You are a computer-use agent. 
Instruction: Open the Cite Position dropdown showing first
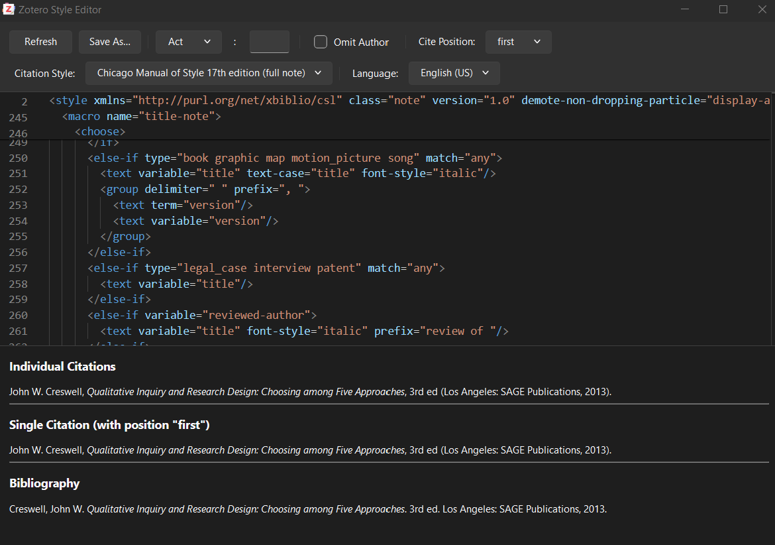(x=518, y=42)
